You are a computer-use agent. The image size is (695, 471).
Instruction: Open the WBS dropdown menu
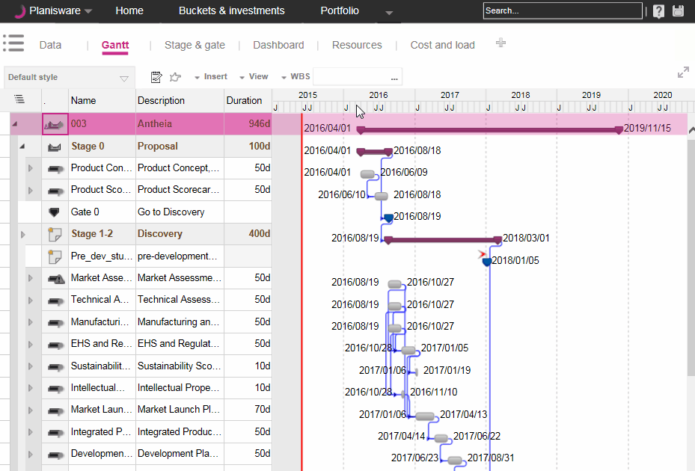point(296,77)
